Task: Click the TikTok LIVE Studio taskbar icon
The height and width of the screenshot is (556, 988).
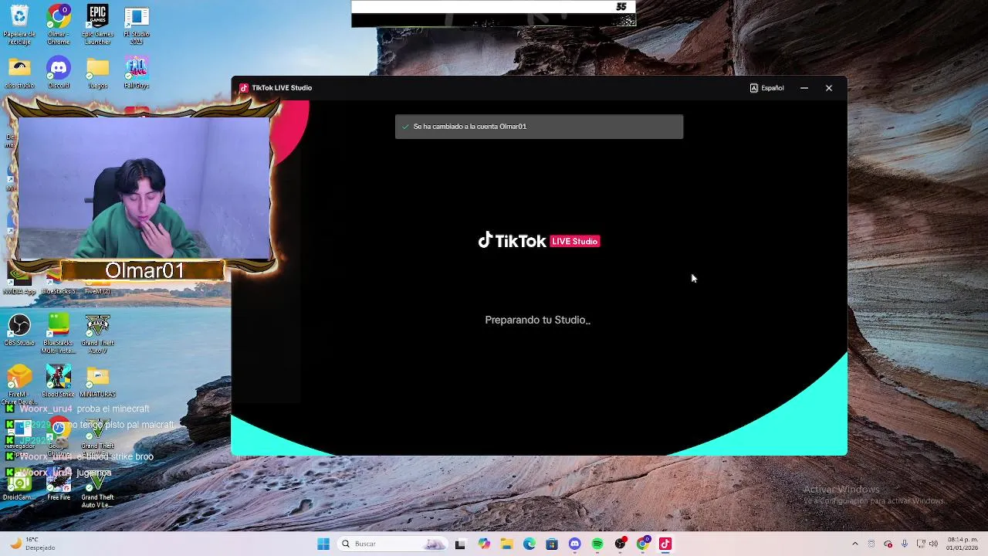Action: [x=665, y=544]
